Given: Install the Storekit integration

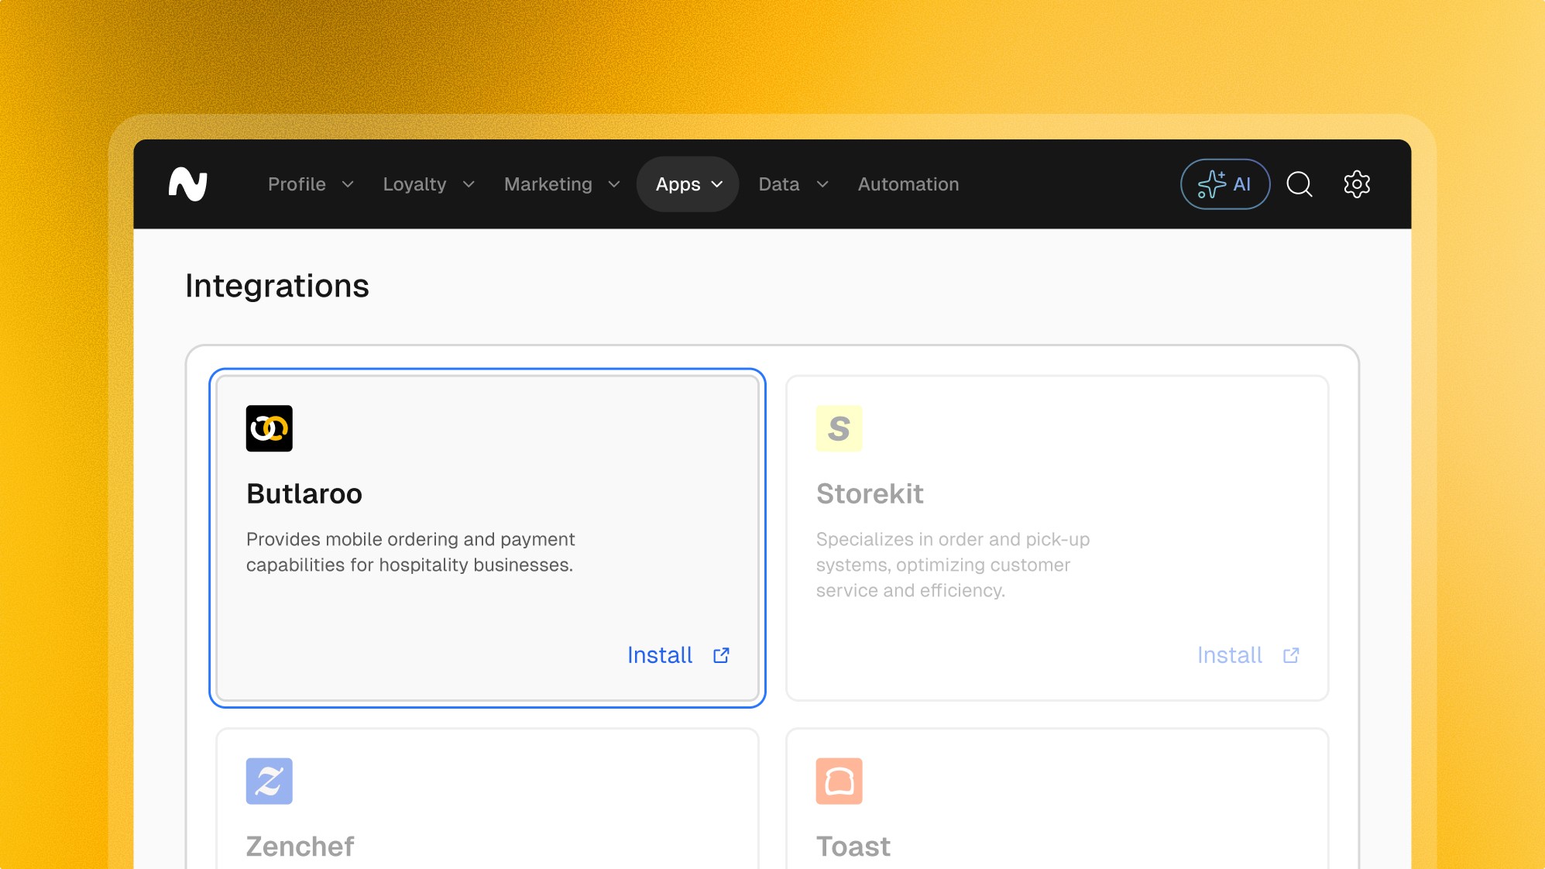Looking at the screenshot, I should [x=1230, y=655].
